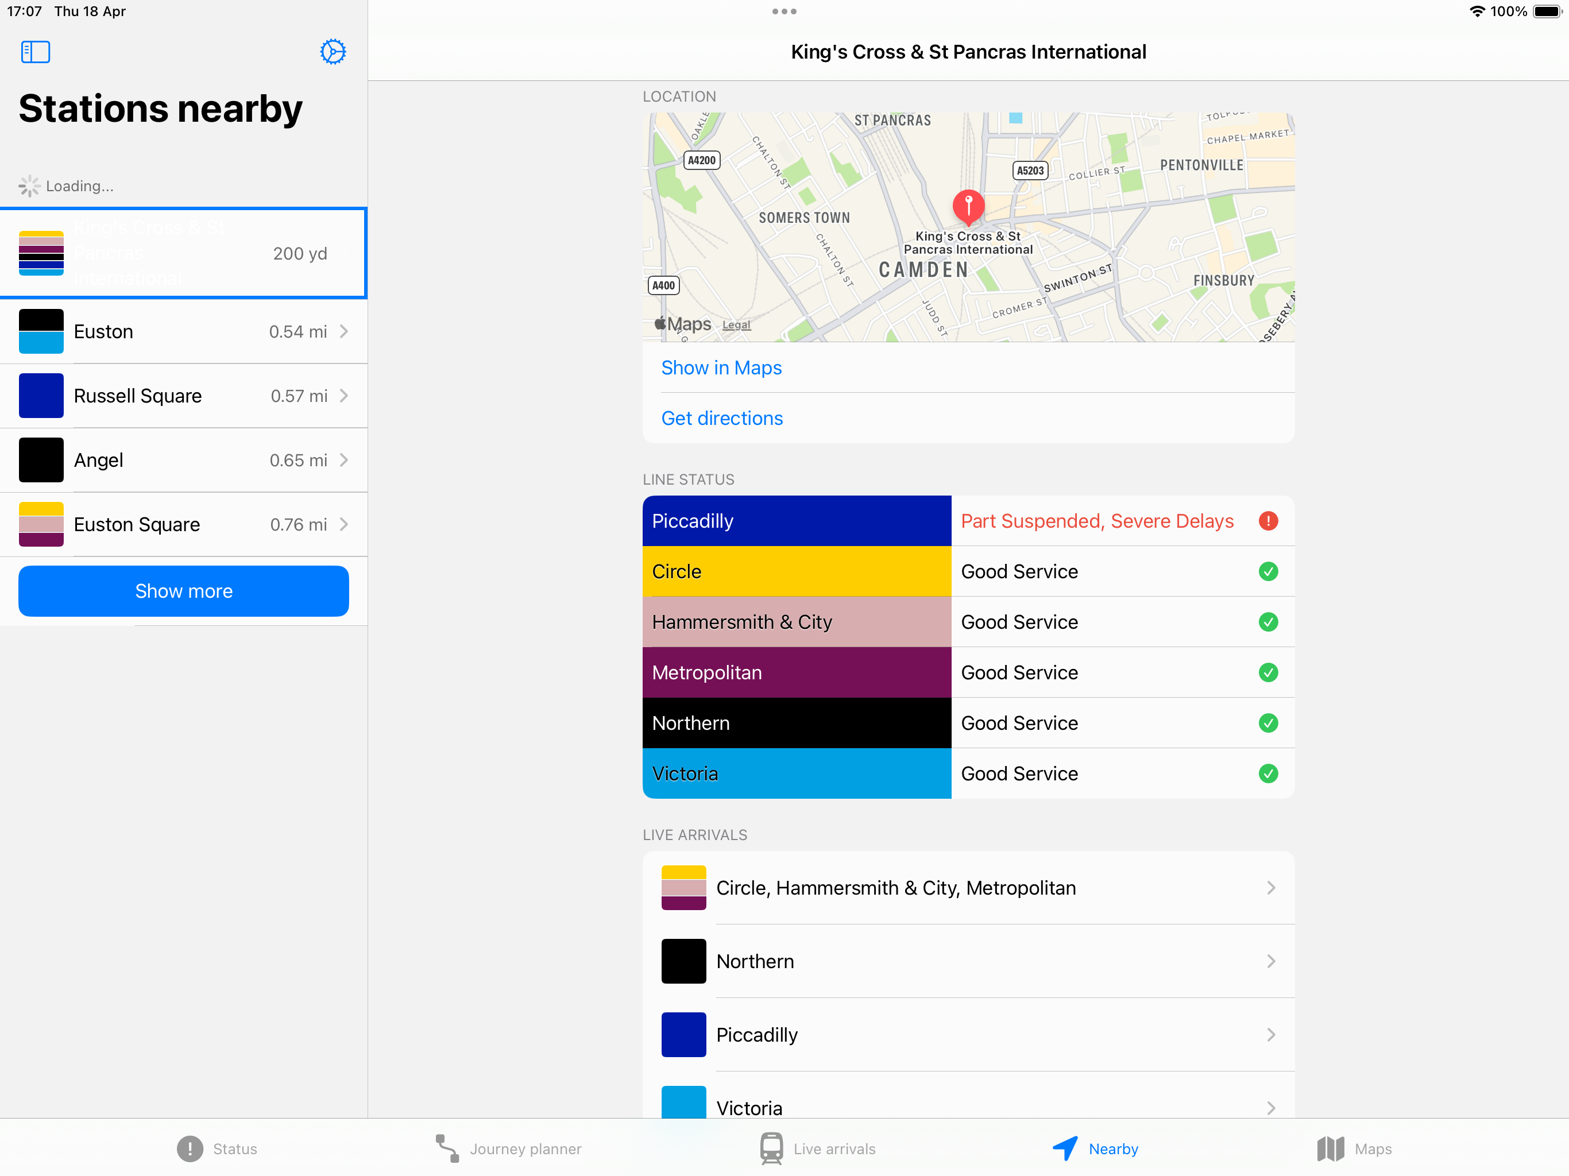Viewport: 1569px width, 1176px height.
Task: Tap Hammersmith & City green checkmark
Action: click(1268, 622)
